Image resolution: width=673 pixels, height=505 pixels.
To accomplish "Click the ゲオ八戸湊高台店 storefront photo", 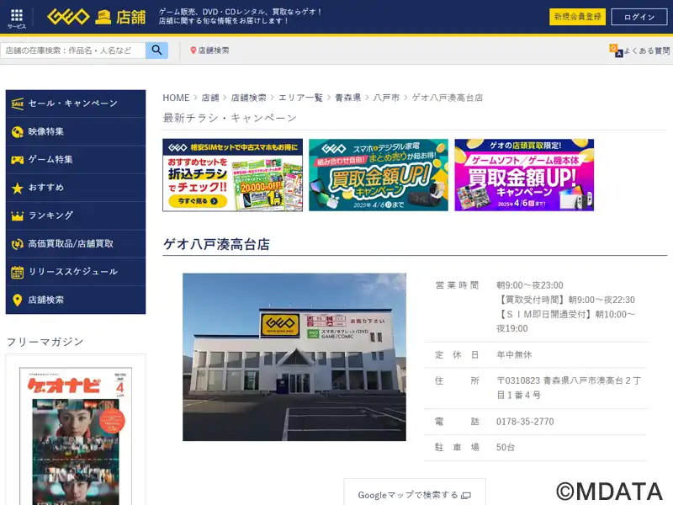I will (x=294, y=357).
